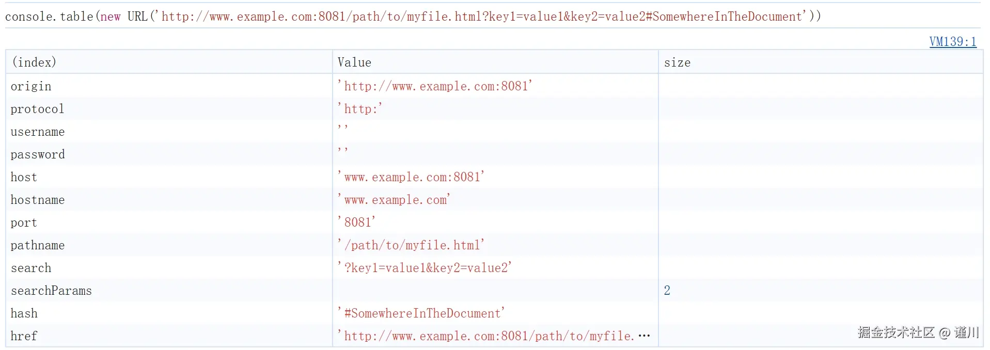Screen dimensions: 990x350
Task: Select the 'search' index cell
Action: click(169, 267)
